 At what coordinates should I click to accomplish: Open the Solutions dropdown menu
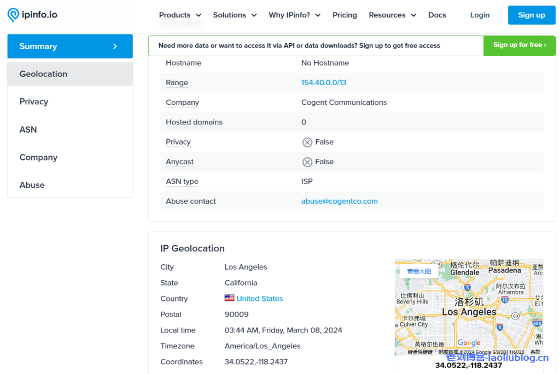click(235, 15)
